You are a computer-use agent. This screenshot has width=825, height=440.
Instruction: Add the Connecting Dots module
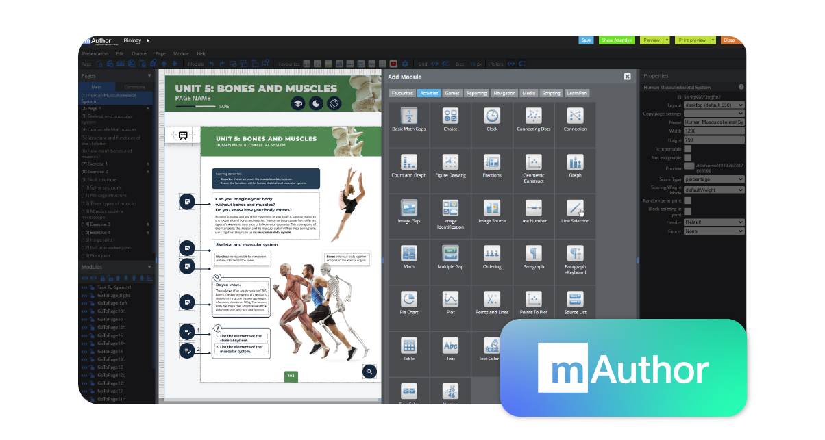533,116
